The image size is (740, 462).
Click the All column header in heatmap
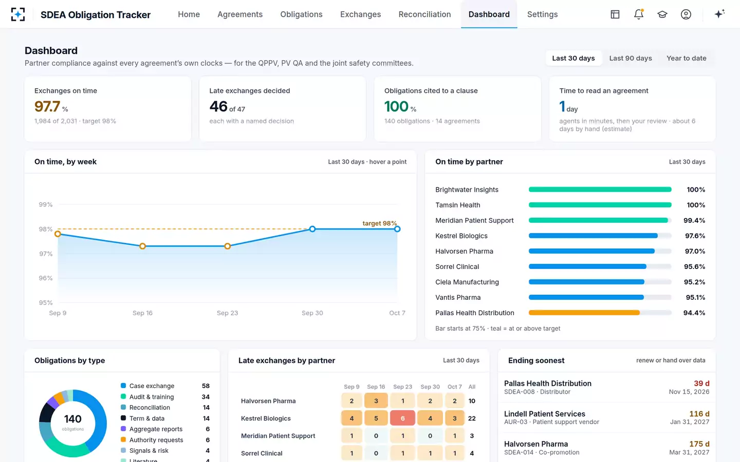click(x=472, y=387)
